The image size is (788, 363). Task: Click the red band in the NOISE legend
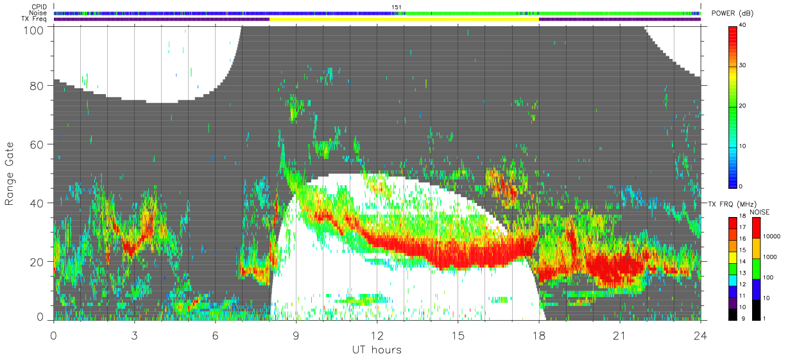(757, 229)
